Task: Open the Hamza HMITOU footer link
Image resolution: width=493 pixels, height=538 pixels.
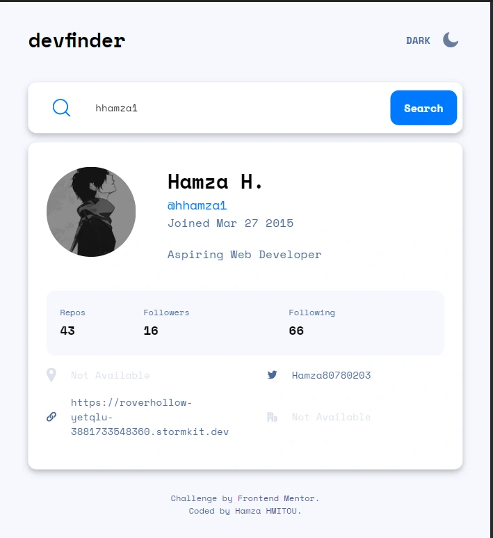Action: [266, 511]
